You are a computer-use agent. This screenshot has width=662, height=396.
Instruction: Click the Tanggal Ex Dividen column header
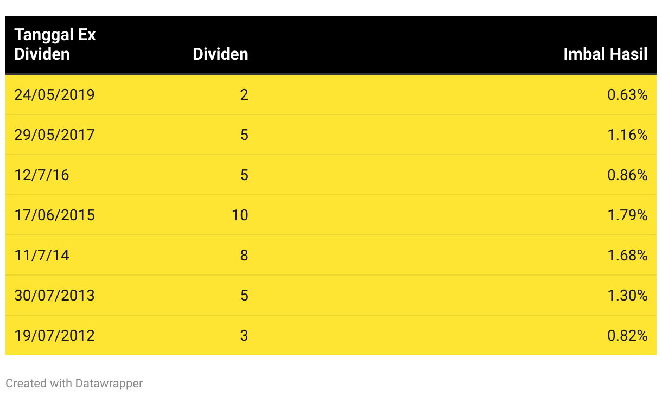pos(55,44)
